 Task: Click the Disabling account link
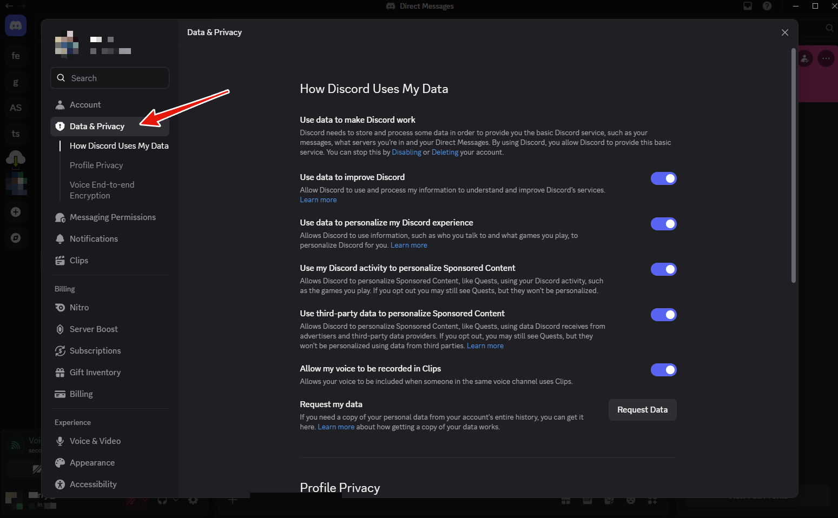[406, 152]
